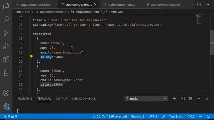The width and height of the screenshot is (214, 120).
Task: Click line number 15
Action: point(21,34)
